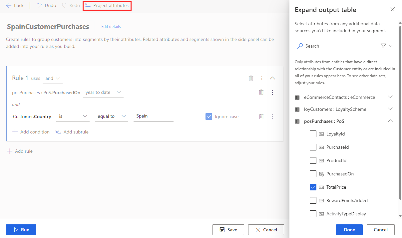Viewport: 402px width, 238px height.
Task: Select Project attributes in the toolbar
Action: (x=107, y=6)
